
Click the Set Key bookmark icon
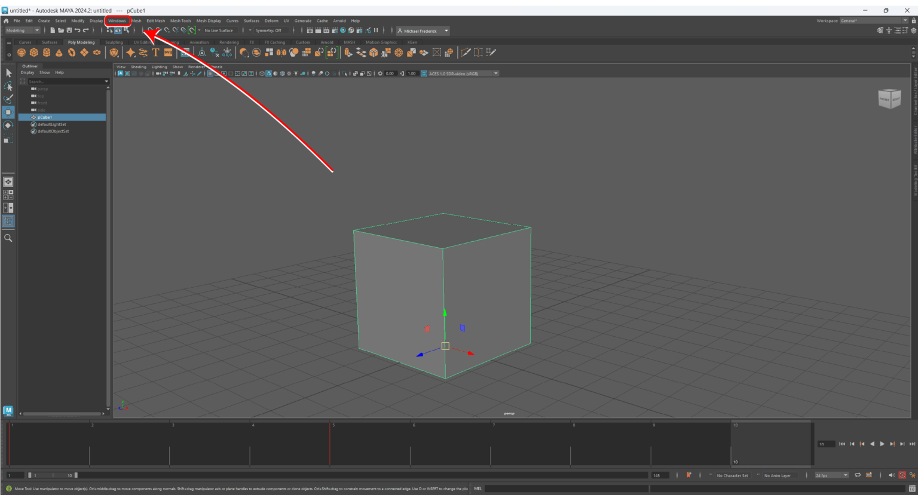click(x=689, y=475)
